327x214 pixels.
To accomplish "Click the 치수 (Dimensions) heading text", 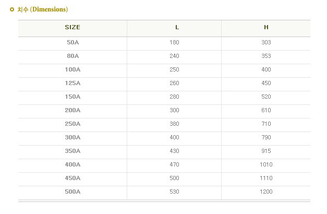I will tap(42, 9).
